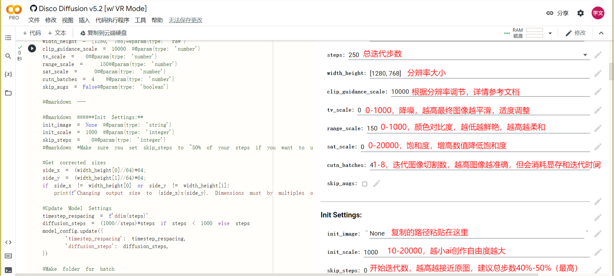614x276 pixels.
Task: Expand the steps dropdown arrow
Action: (x=585, y=55)
